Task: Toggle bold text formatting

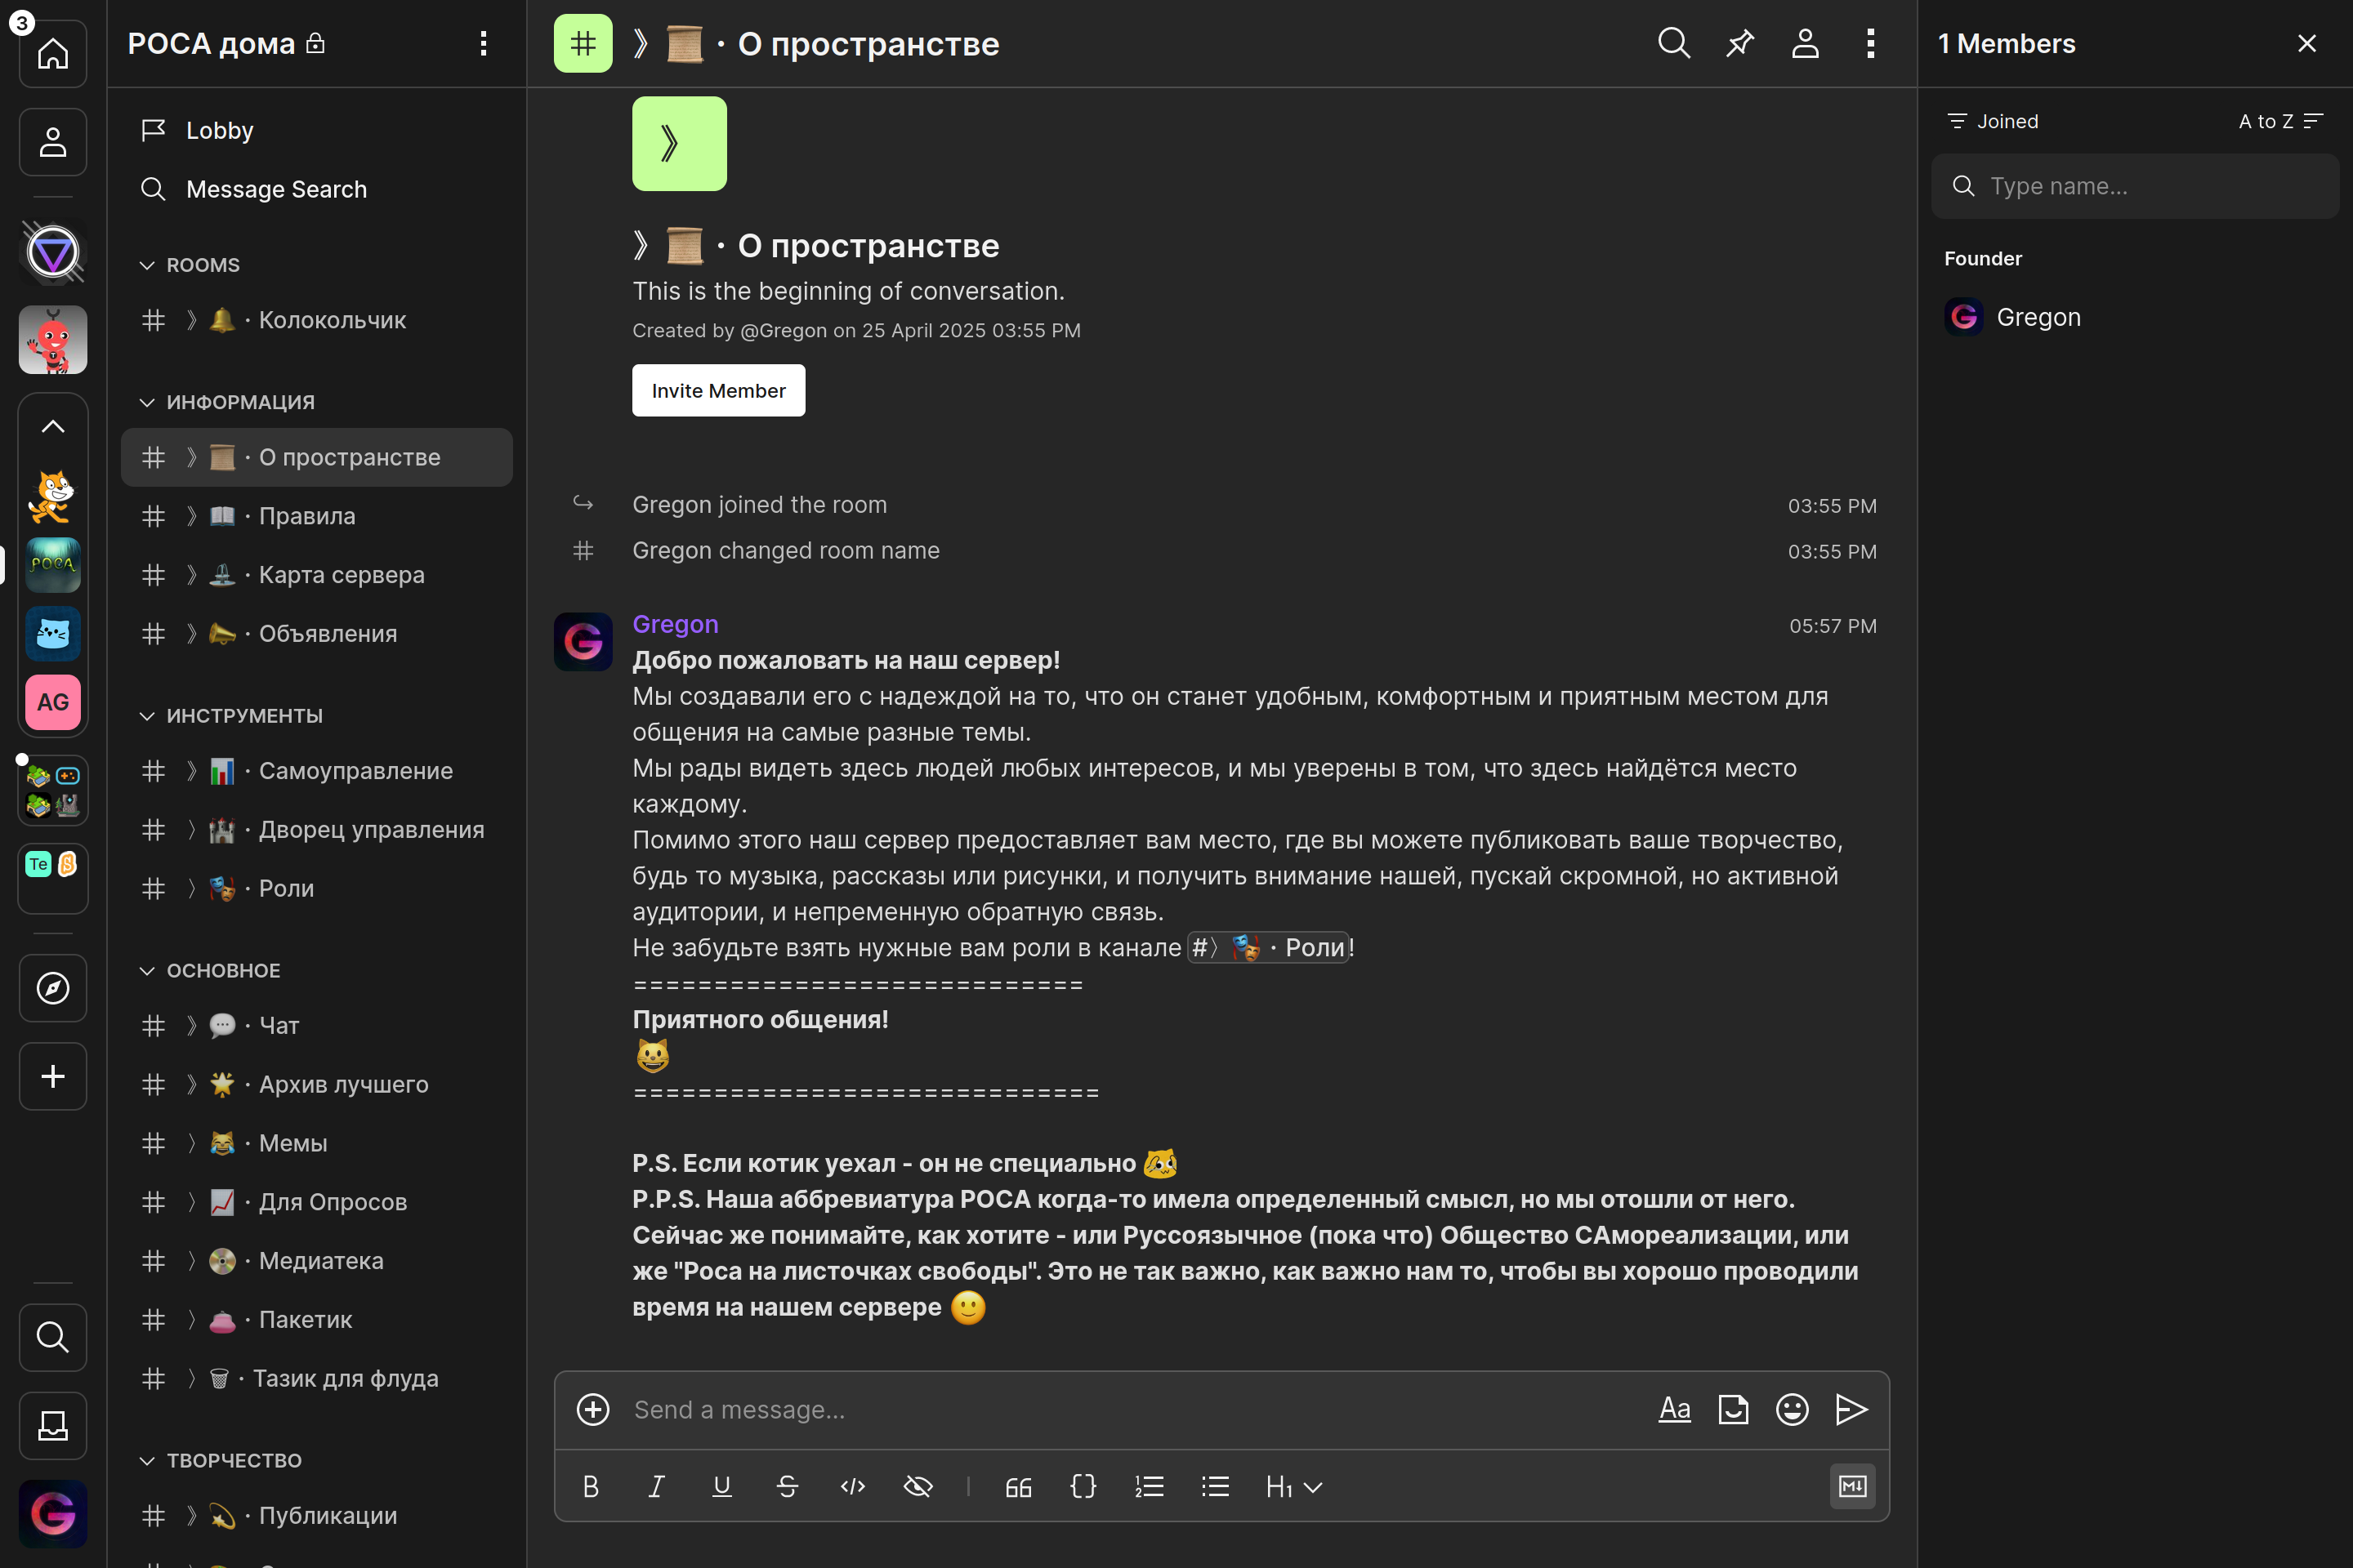Action: click(x=590, y=1486)
